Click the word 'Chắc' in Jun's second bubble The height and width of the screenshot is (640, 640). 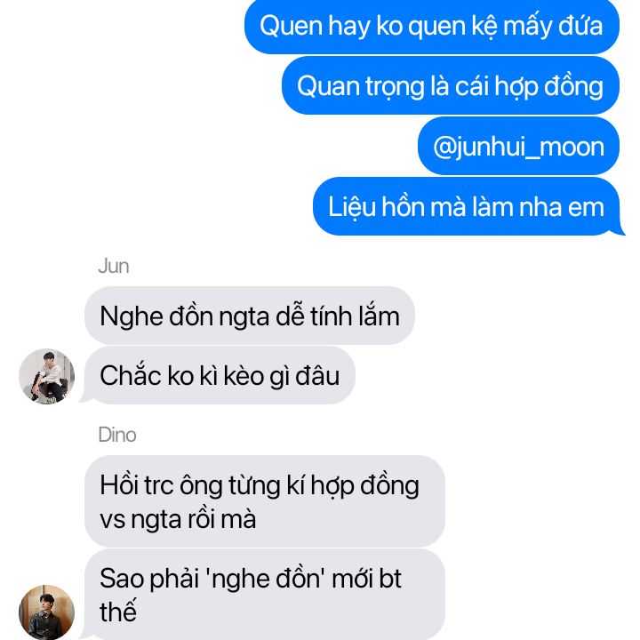131,375
